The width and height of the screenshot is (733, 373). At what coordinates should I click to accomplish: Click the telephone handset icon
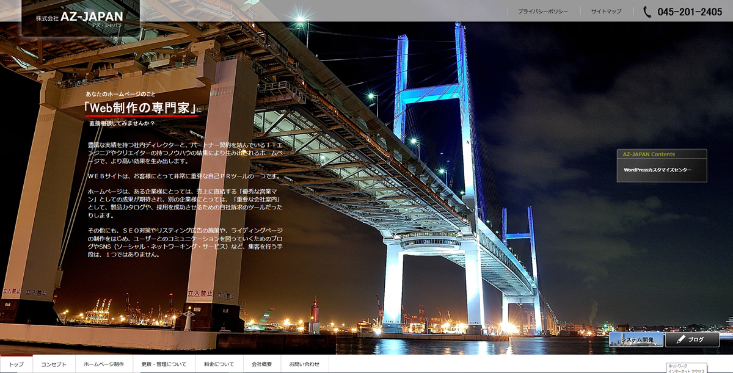647,12
